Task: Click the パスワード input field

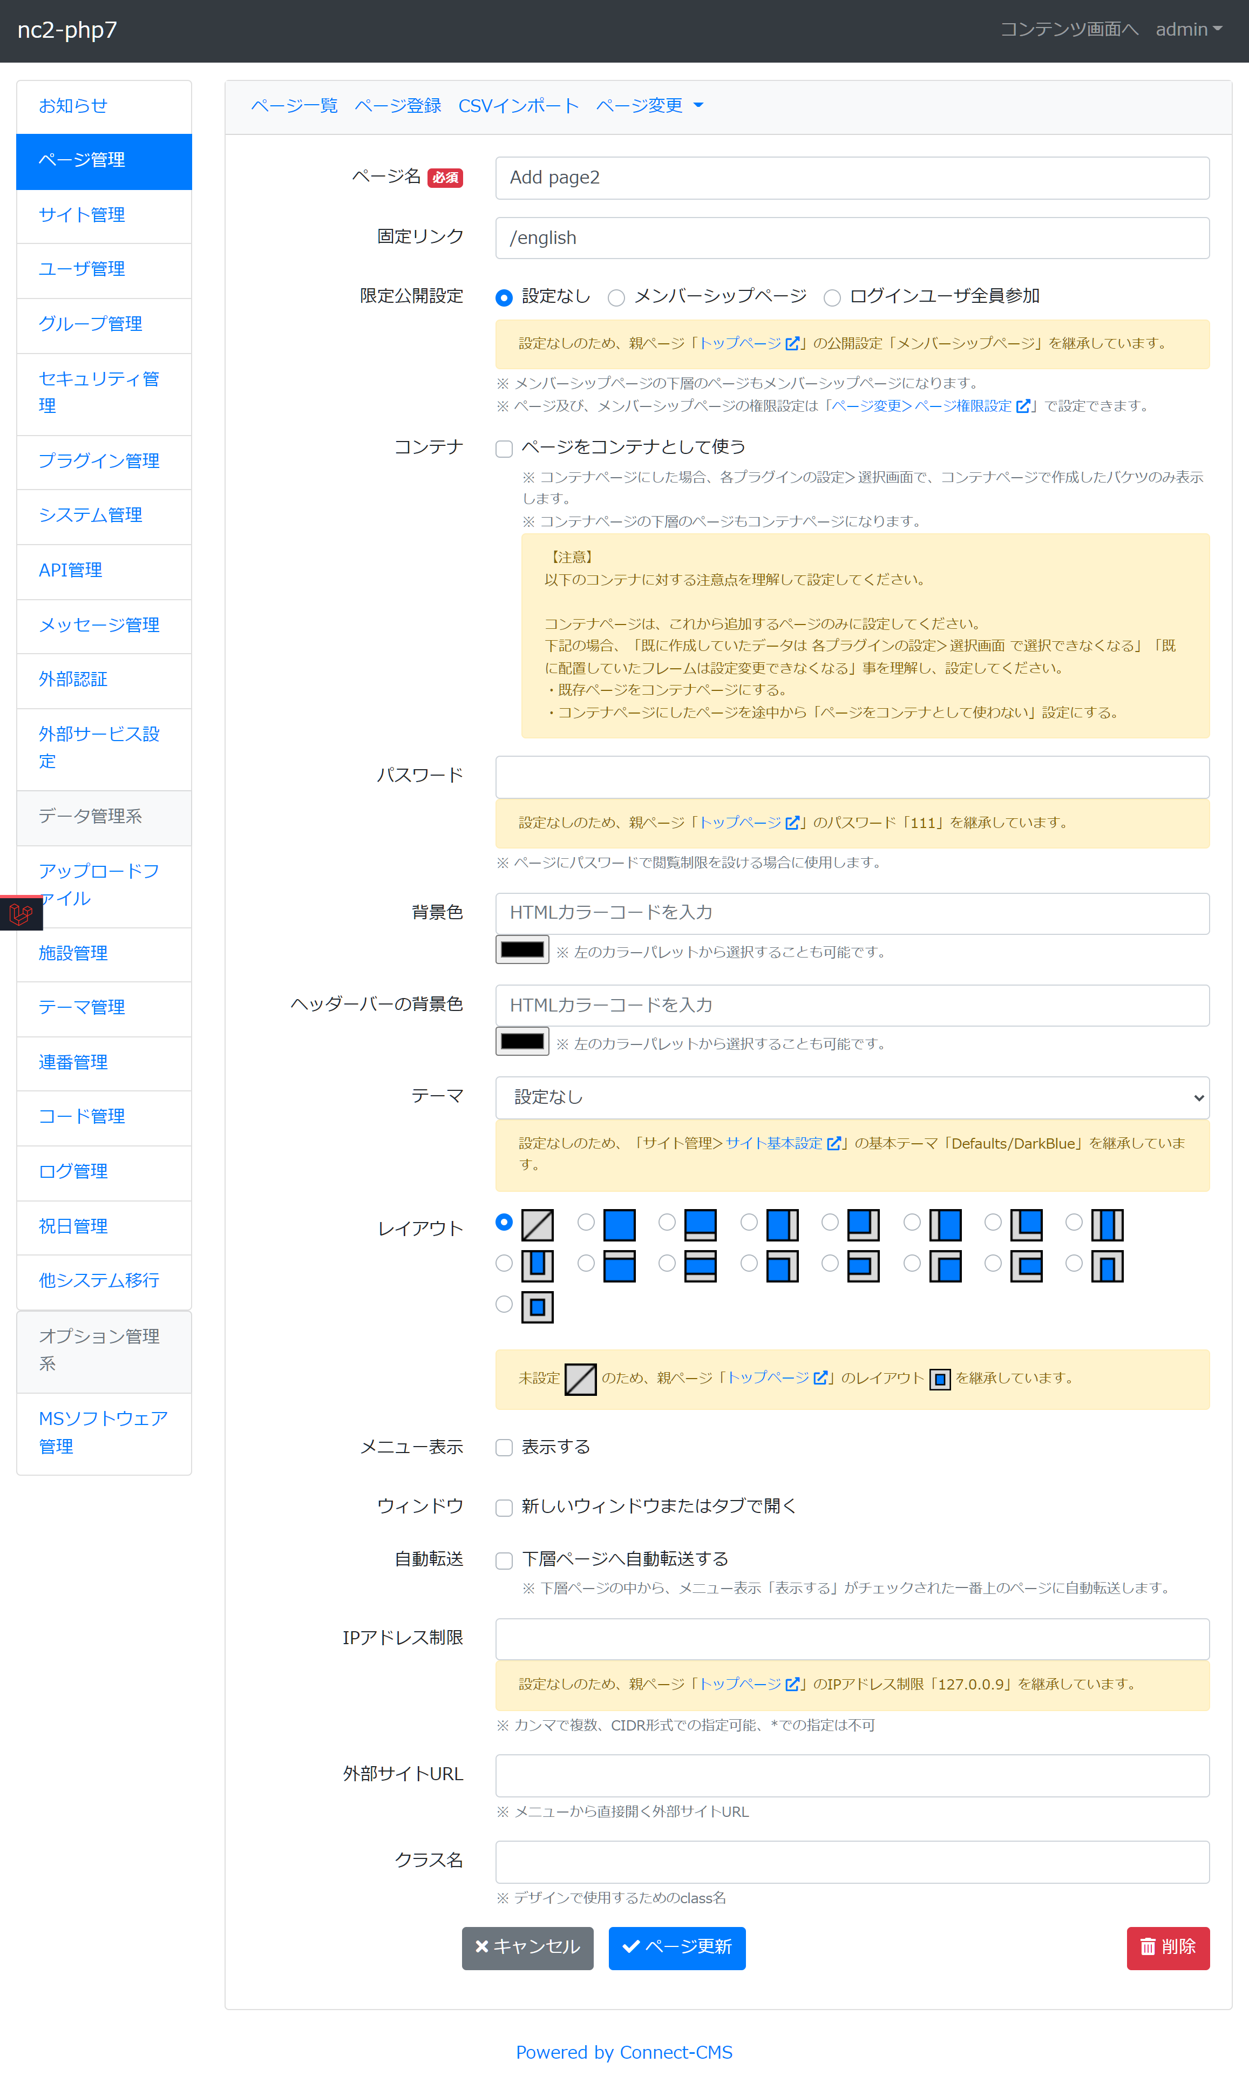Action: coord(853,777)
